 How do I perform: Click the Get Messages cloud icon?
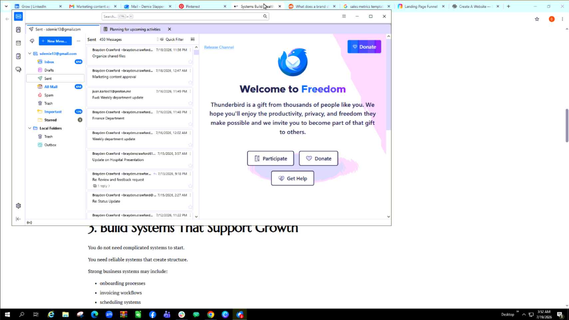click(x=32, y=41)
